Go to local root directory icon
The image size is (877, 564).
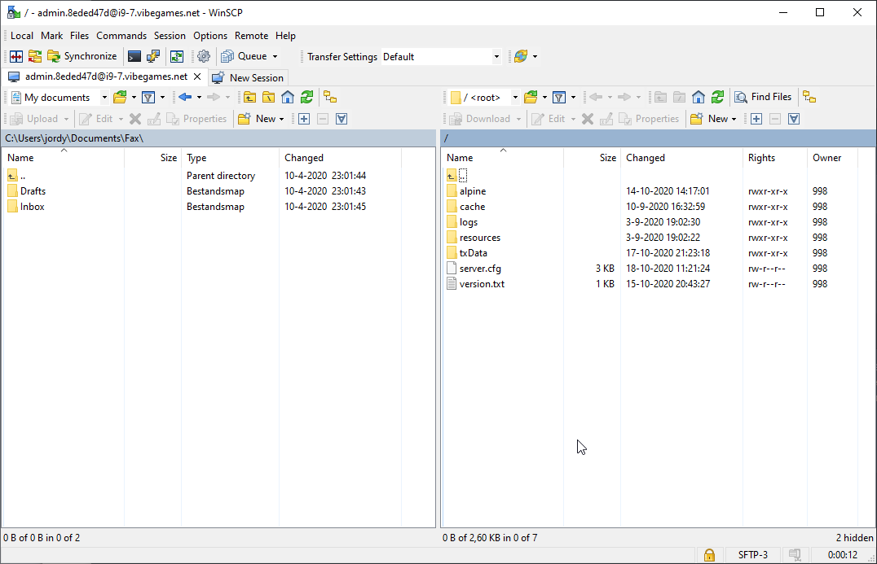(x=268, y=98)
